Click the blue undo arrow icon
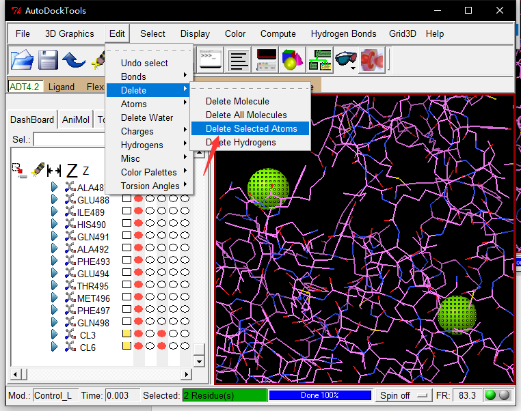The width and height of the screenshot is (521, 411). [x=74, y=60]
